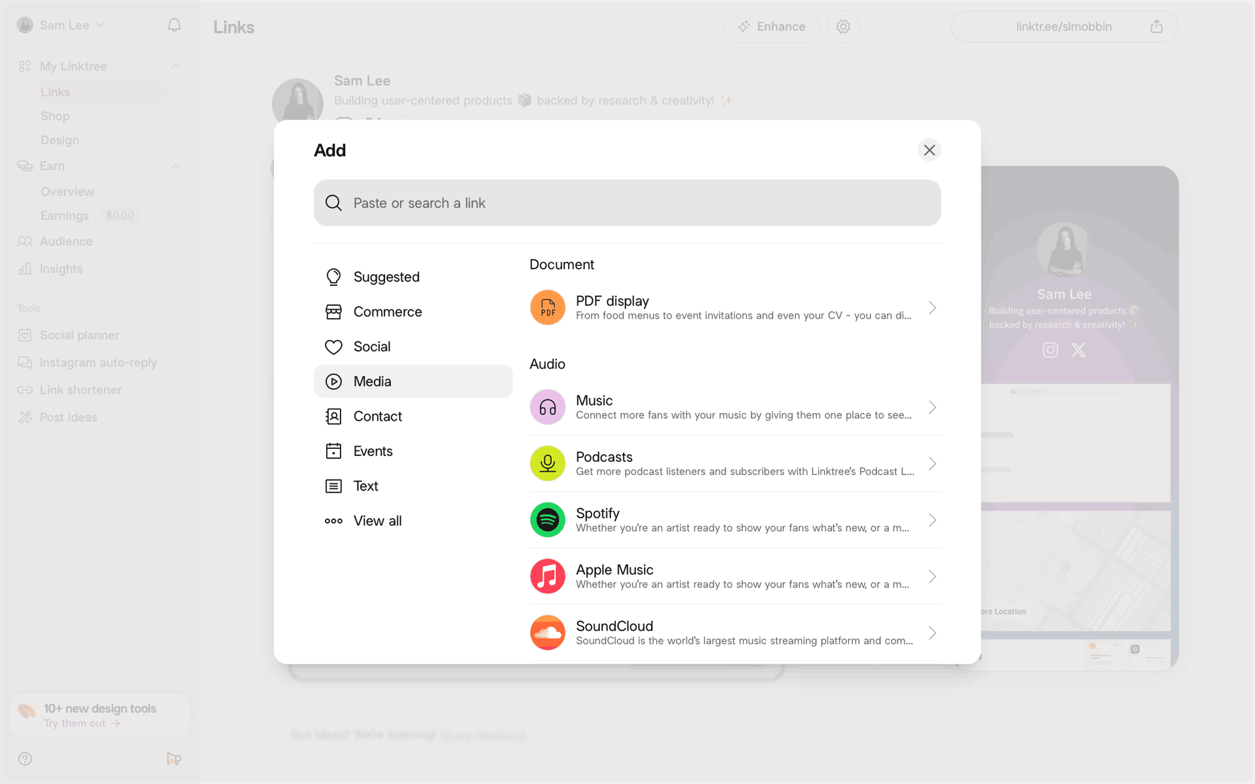The height and width of the screenshot is (784, 1255).
Task: Select the Contact category
Action: pyautogui.click(x=413, y=416)
